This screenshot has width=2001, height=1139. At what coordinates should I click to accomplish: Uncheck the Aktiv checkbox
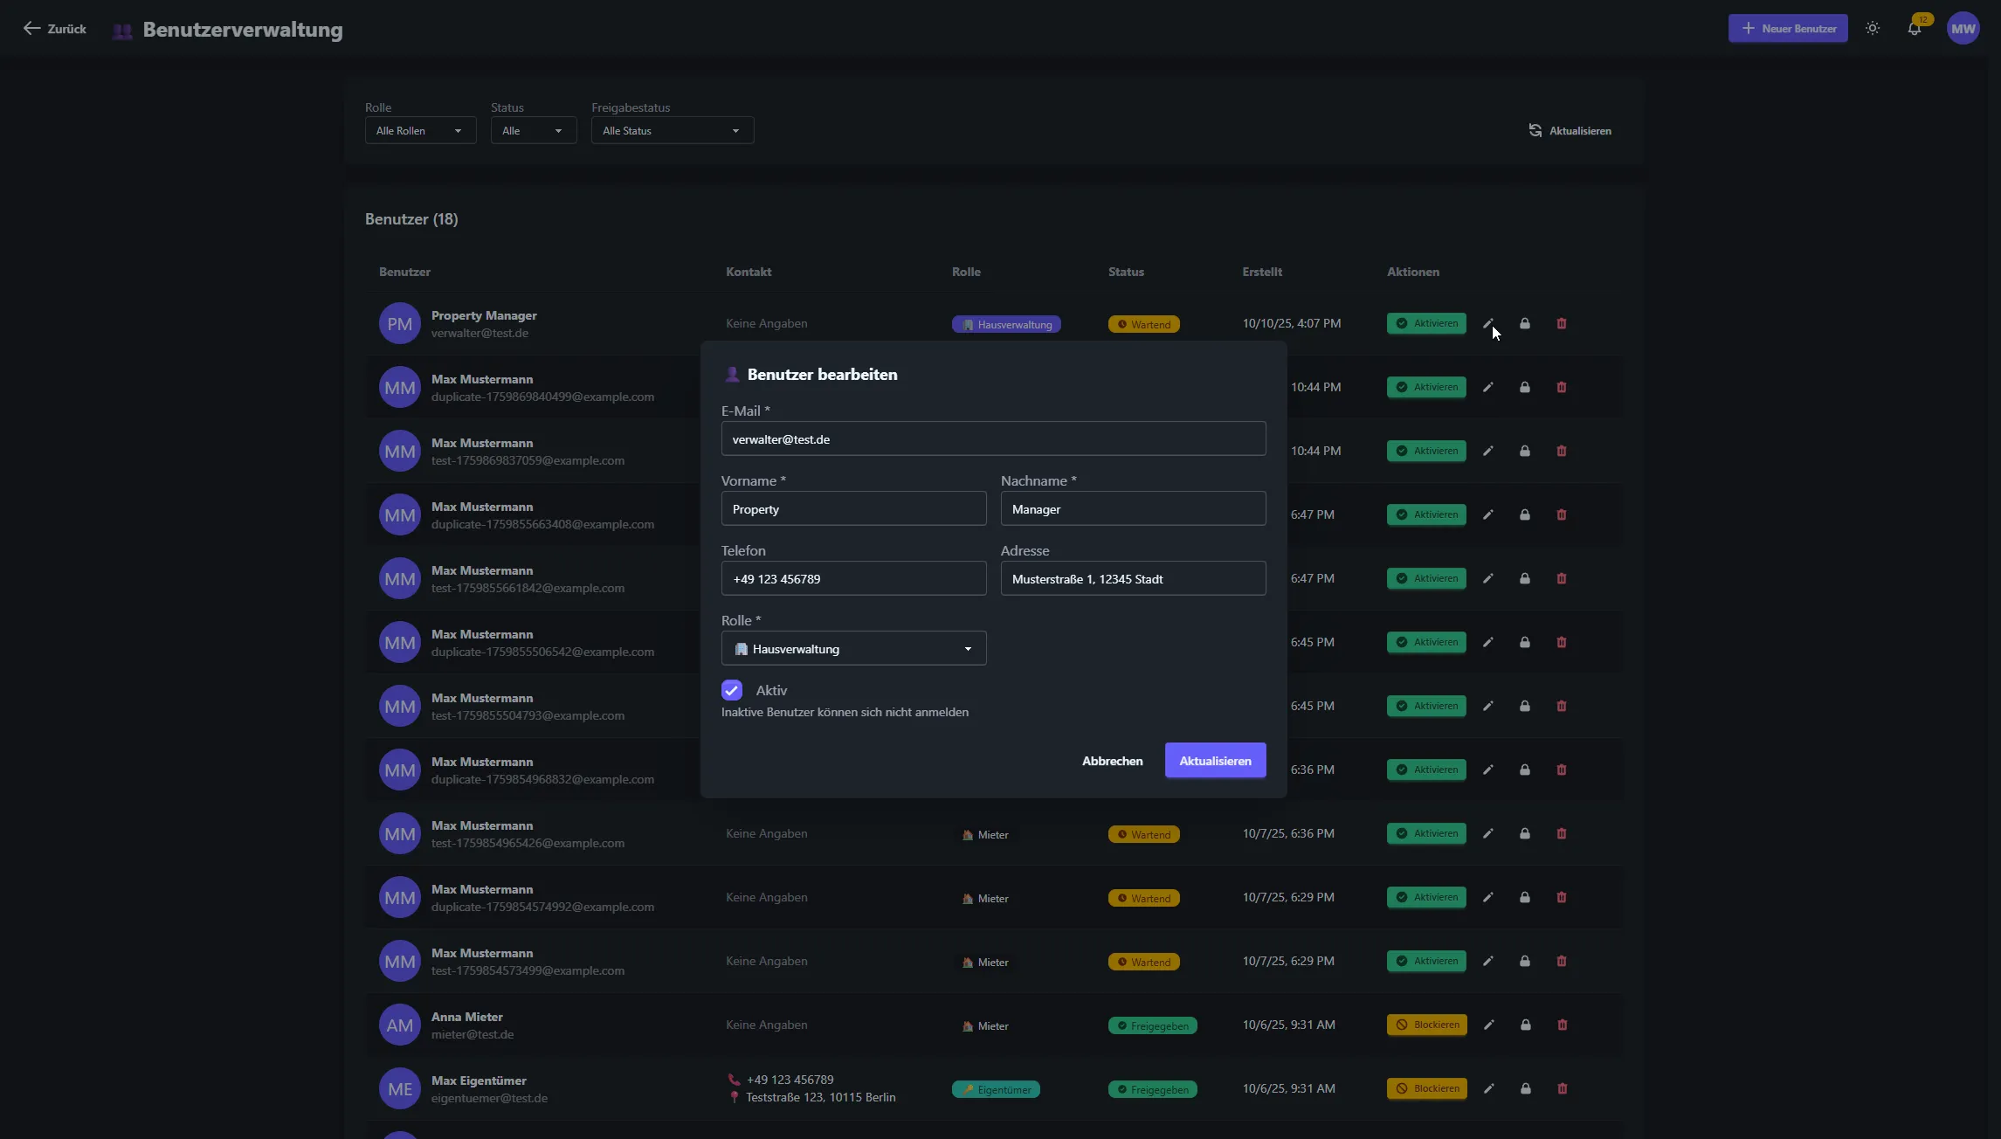(731, 690)
